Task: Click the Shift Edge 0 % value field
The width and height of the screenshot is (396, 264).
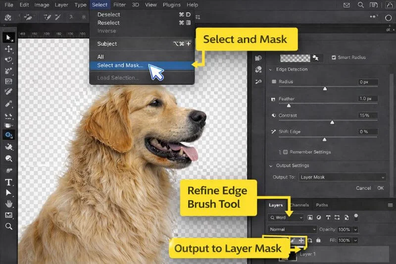Action: coord(368,132)
